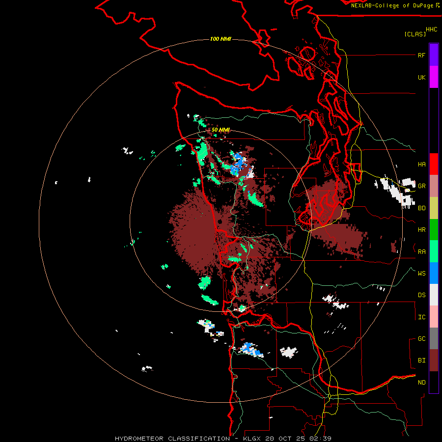Click the white DS color swatch
Viewport: 442px width, 442px height.
[x=434, y=295]
